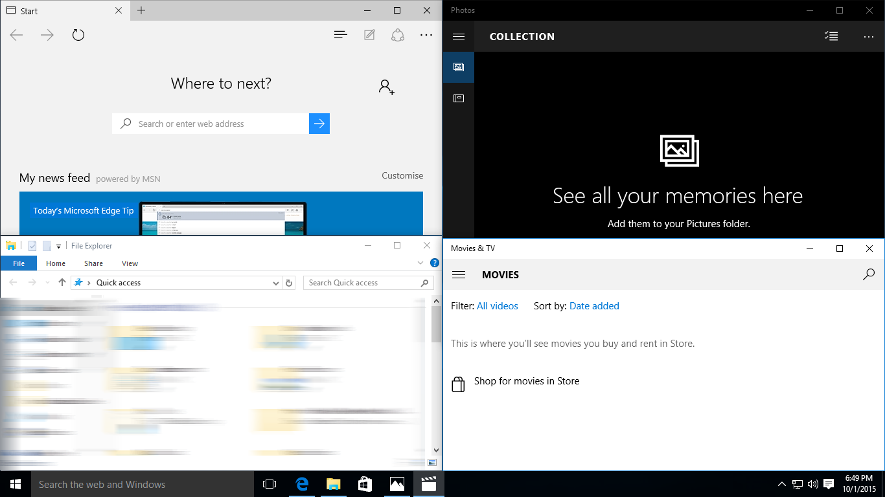Image resolution: width=885 pixels, height=497 pixels.
Task: Click the Edge web address search box
Action: 211,124
